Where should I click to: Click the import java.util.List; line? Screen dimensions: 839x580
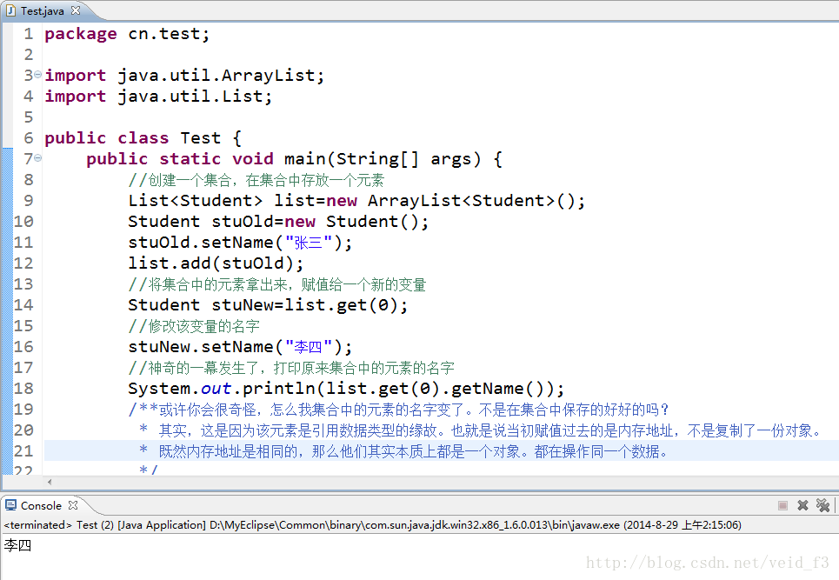158,97
